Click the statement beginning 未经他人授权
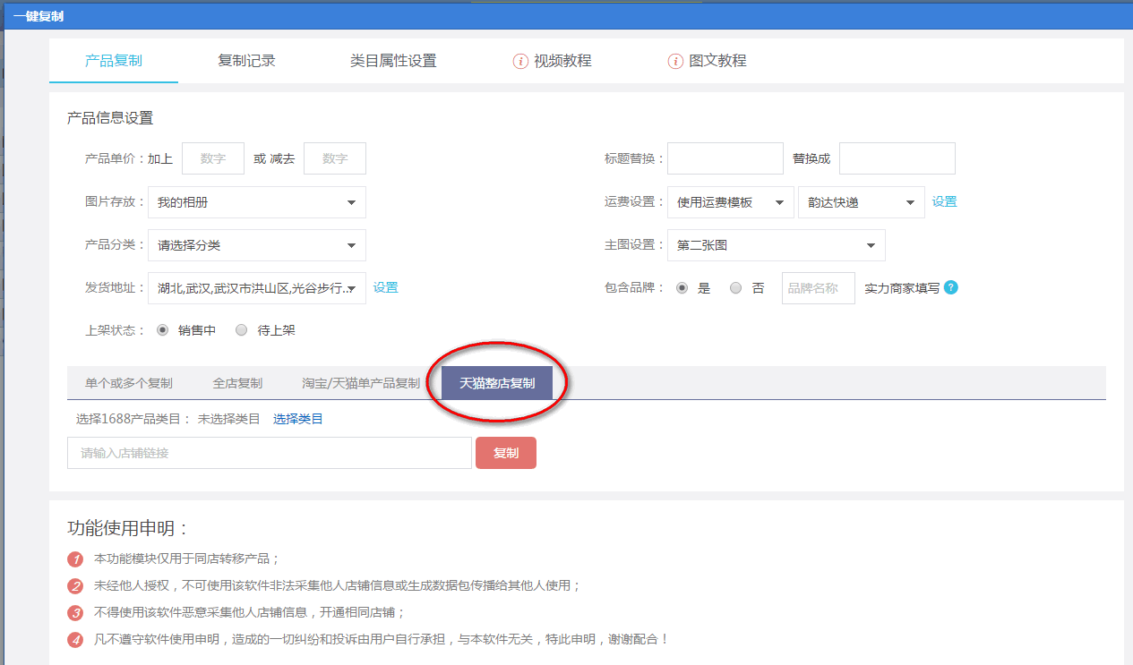Screen dimensions: 1133x665 (x=338, y=586)
